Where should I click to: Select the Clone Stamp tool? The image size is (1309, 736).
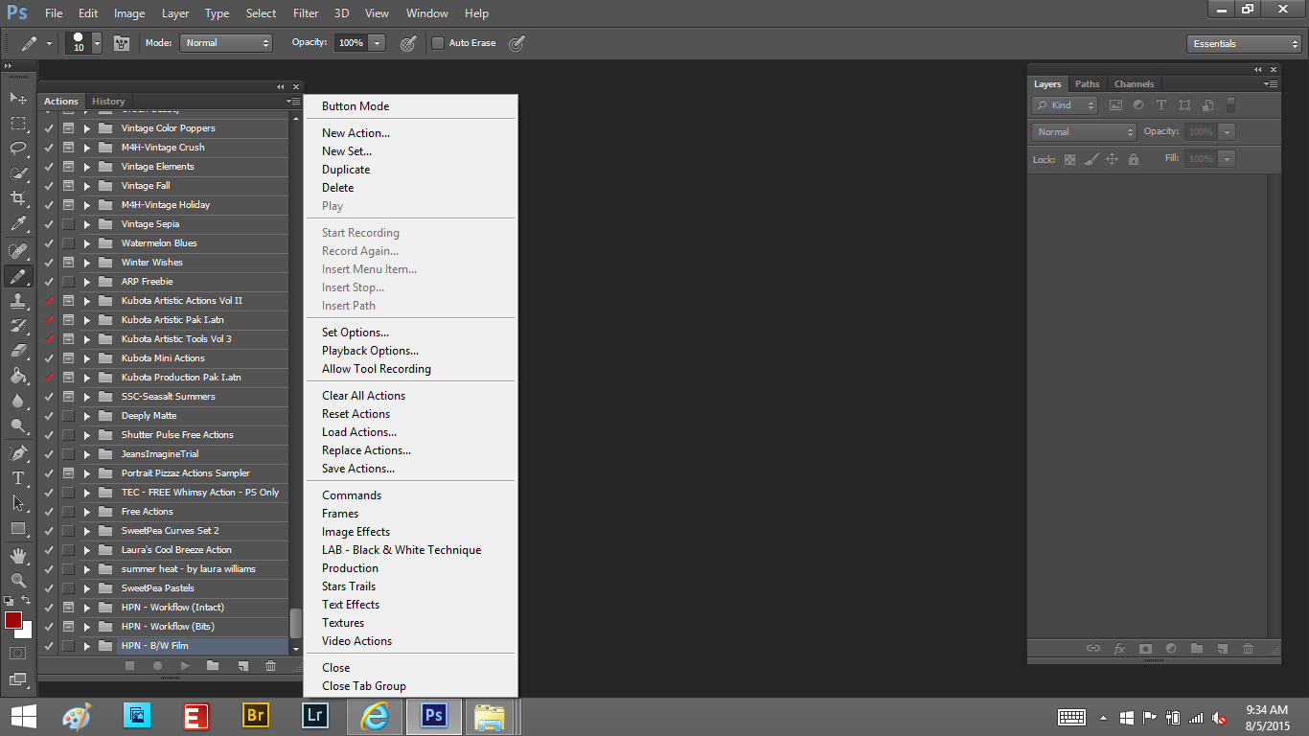[18, 301]
